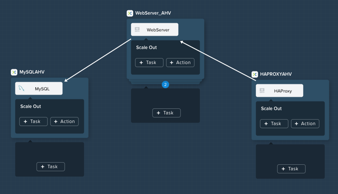Add Task in panel below WebServer_AHV
This screenshot has width=338, height=194.
[x=166, y=113]
